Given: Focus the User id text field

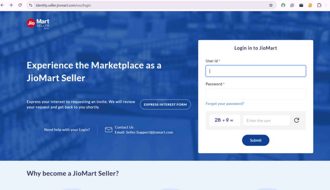Looking at the screenshot, I should coord(256,71).
